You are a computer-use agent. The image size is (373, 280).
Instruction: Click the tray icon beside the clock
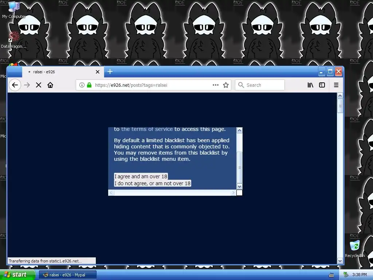(346, 275)
